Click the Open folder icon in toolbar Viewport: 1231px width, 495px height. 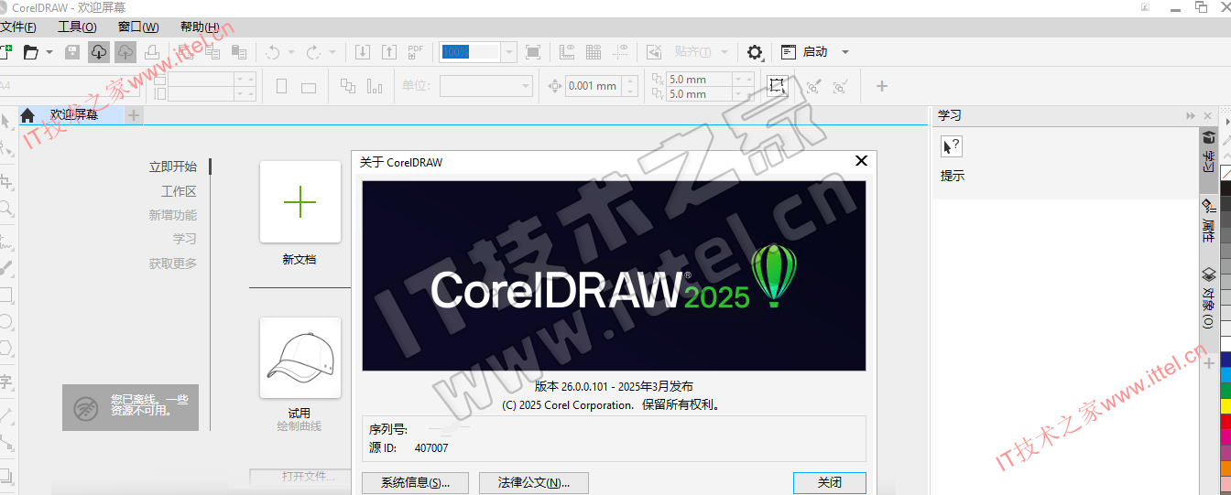[31, 52]
